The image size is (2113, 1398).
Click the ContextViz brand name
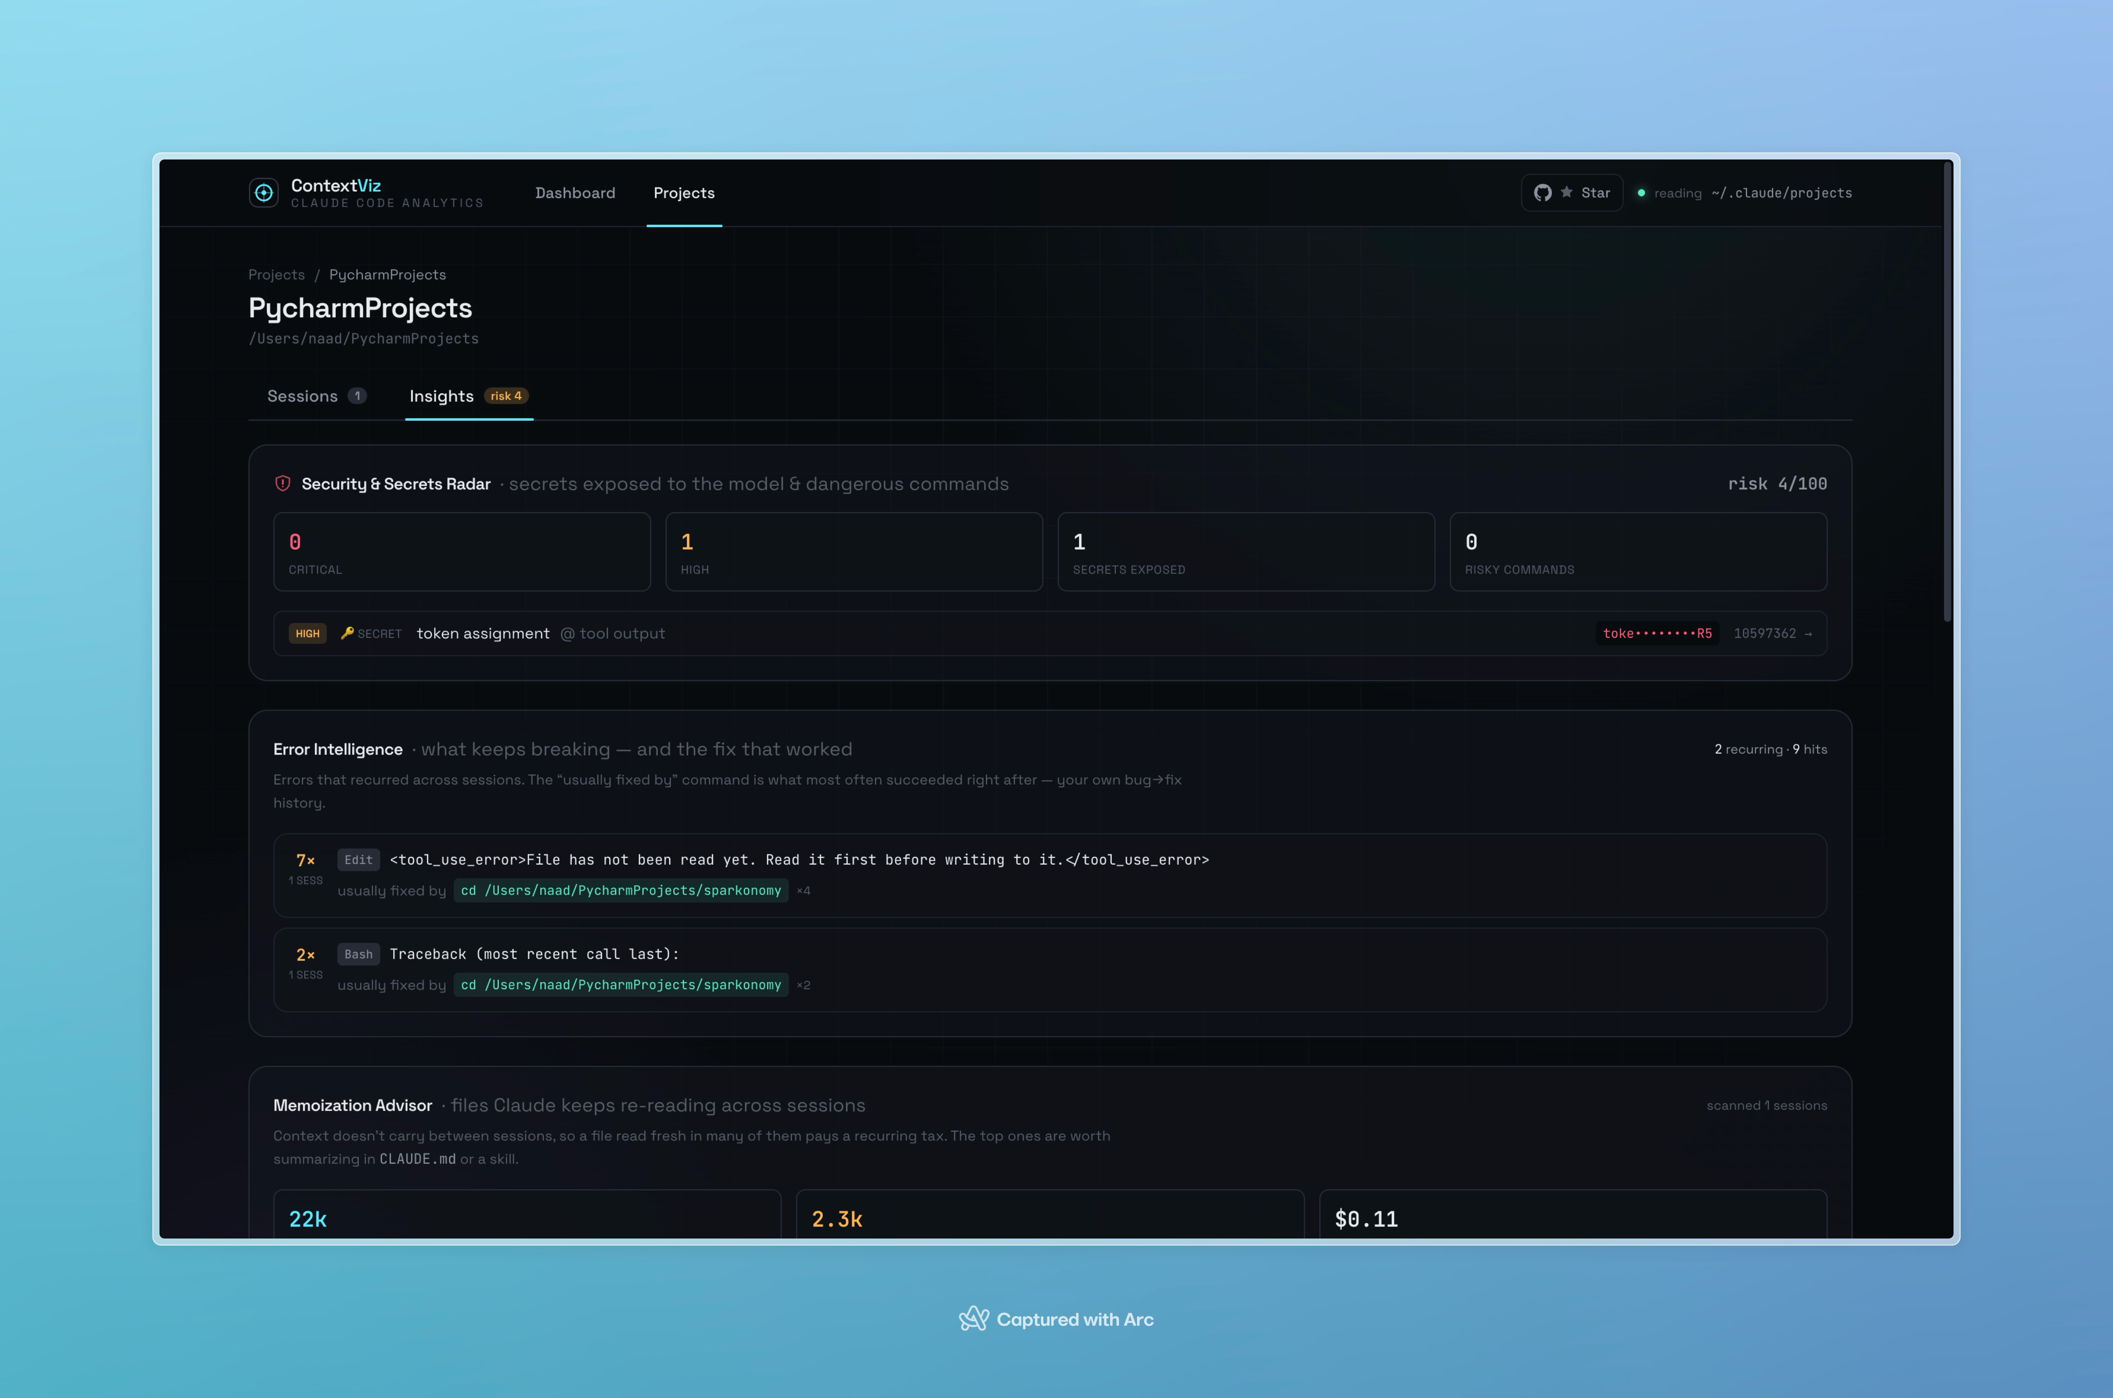(336, 186)
